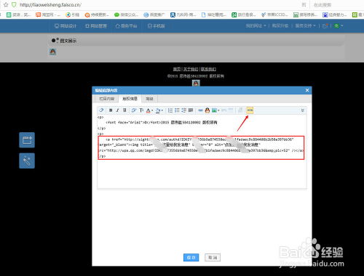Toggle bold formatting in editor toolbar

coord(111,110)
